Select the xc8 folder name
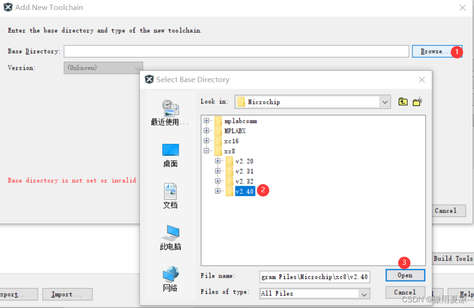 coord(229,151)
